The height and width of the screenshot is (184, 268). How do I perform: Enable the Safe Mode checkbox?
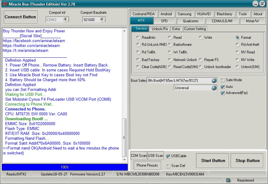pos(223,80)
